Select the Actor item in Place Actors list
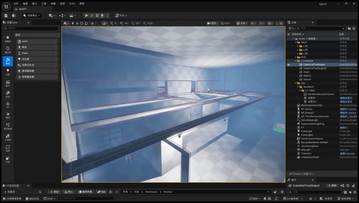This screenshot has height=203, width=359. (37, 41)
